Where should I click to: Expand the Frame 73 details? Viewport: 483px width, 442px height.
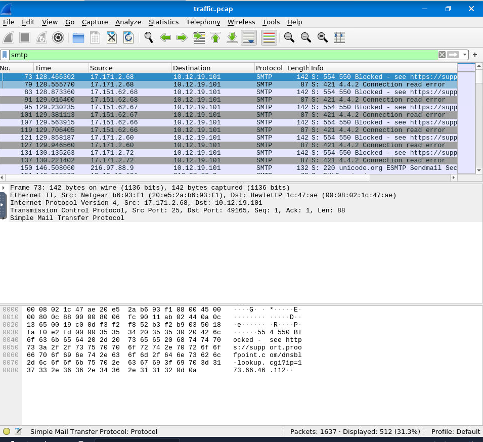4,188
